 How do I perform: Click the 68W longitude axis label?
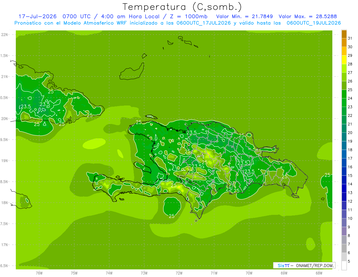click(319, 273)
